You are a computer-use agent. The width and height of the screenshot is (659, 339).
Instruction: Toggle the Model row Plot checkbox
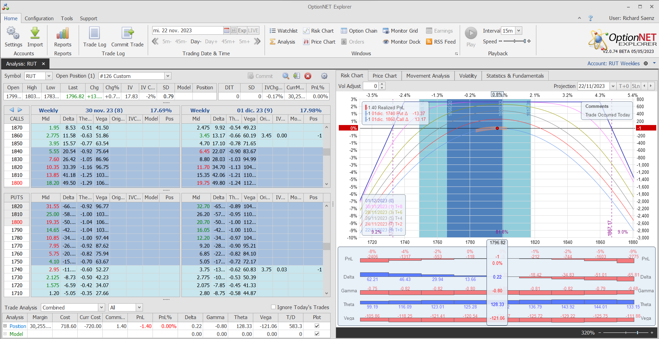coord(317,334)
